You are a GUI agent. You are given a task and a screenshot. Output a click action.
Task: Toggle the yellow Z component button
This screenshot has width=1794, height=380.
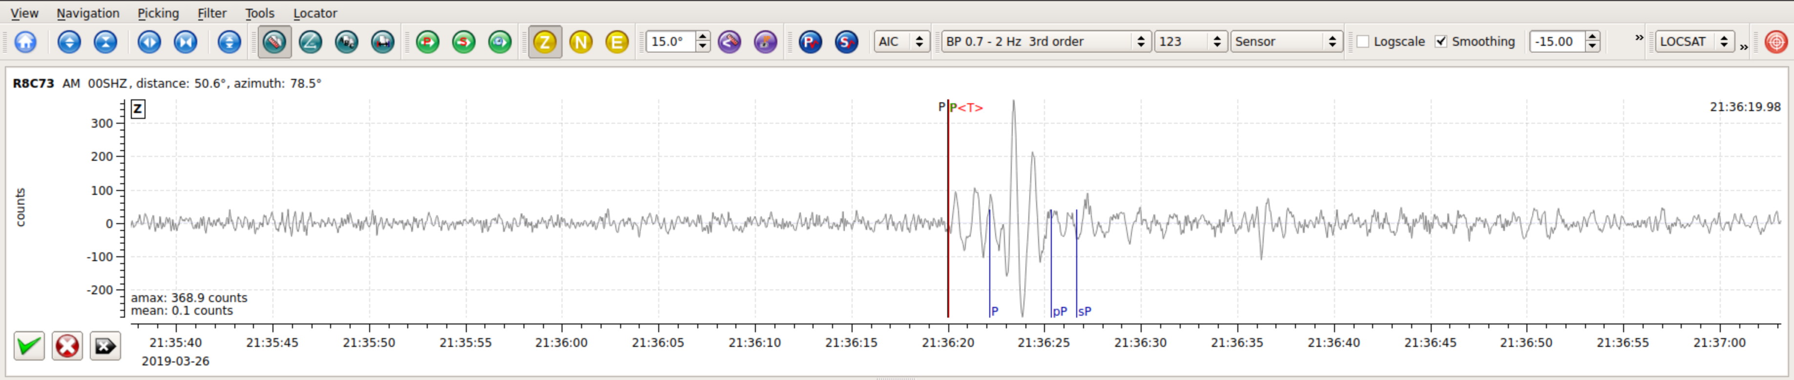click(545, 42)
